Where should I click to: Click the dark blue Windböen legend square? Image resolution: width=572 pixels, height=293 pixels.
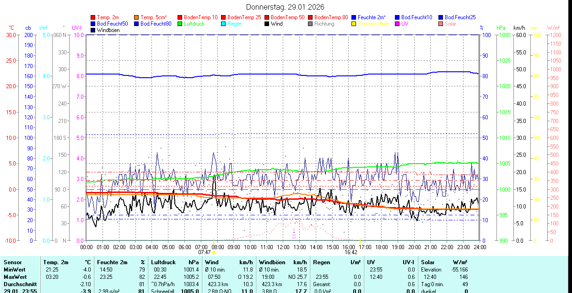93,30
